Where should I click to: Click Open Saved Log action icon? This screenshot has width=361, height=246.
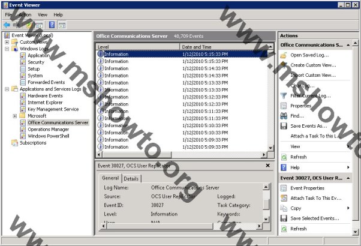[x=284, y=55]
